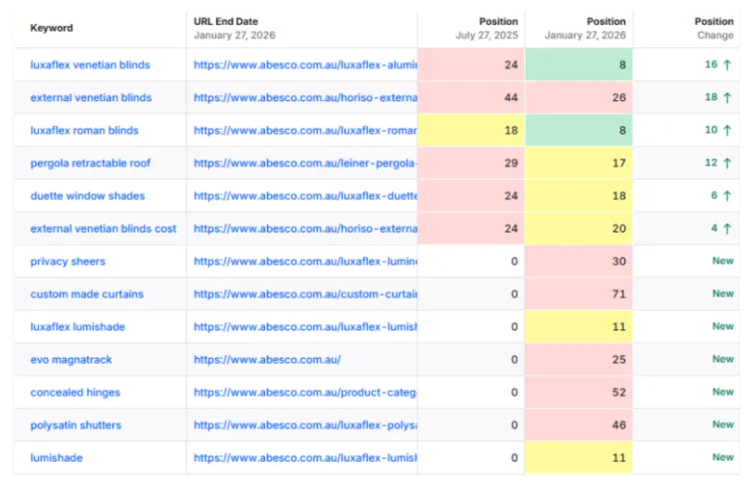The width and height of the screenshot is (751, 486).
Task: Click January position 71 cell
Action: [579, 294]
